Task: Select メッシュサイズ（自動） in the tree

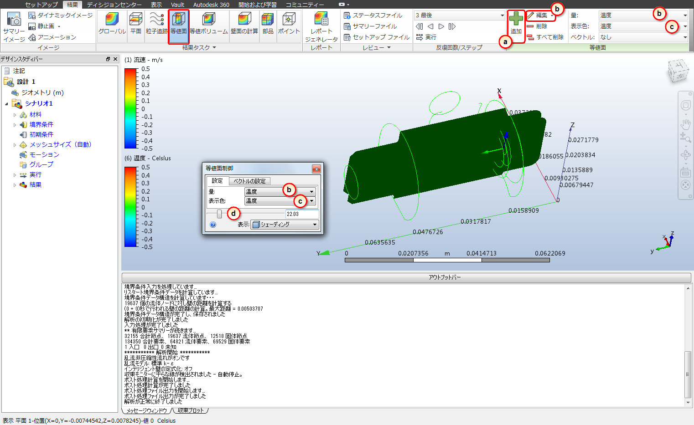Action: pos(60,145)
